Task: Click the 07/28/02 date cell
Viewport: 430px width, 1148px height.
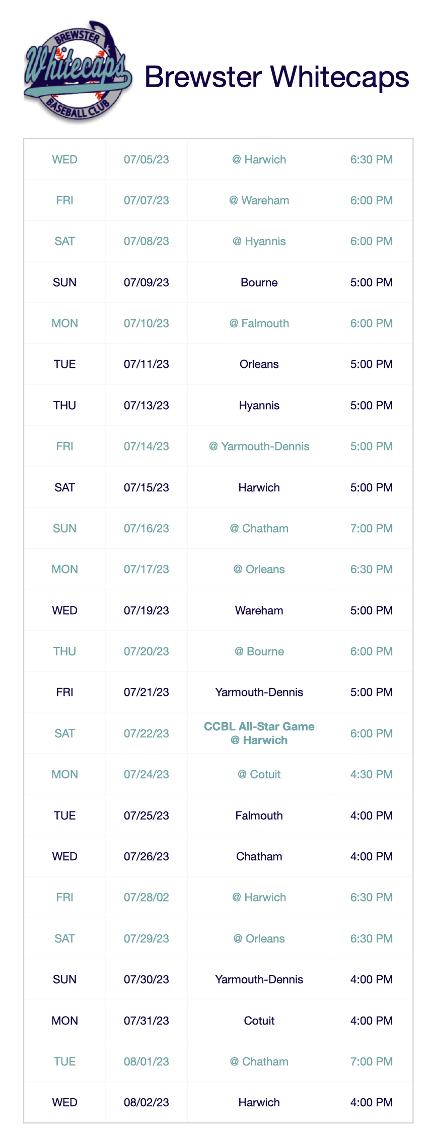Action: tap(147, 898)
